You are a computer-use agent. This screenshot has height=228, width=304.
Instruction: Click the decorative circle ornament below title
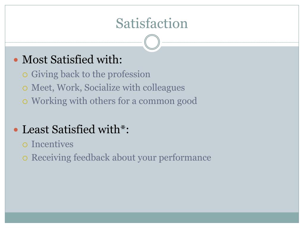point(152,42)
